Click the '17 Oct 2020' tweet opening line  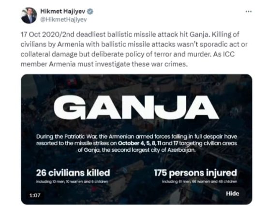pyautogui.click(x=130, y=34)
